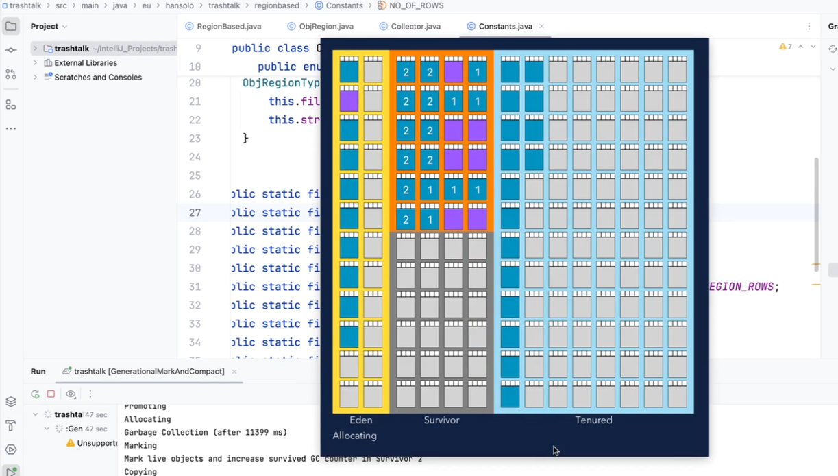Toggle the eye view-options button in Run toolbar
838x476 pixels.
coord(71,394)
